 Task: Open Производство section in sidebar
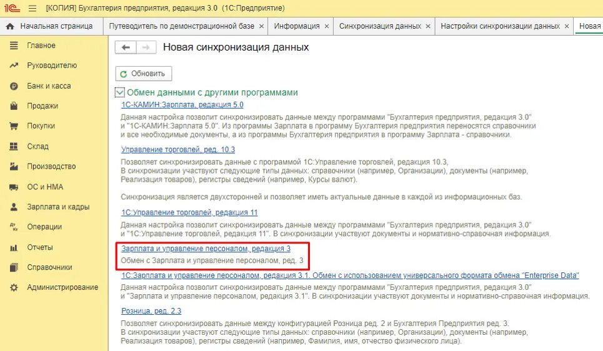[x=51, y=167]
